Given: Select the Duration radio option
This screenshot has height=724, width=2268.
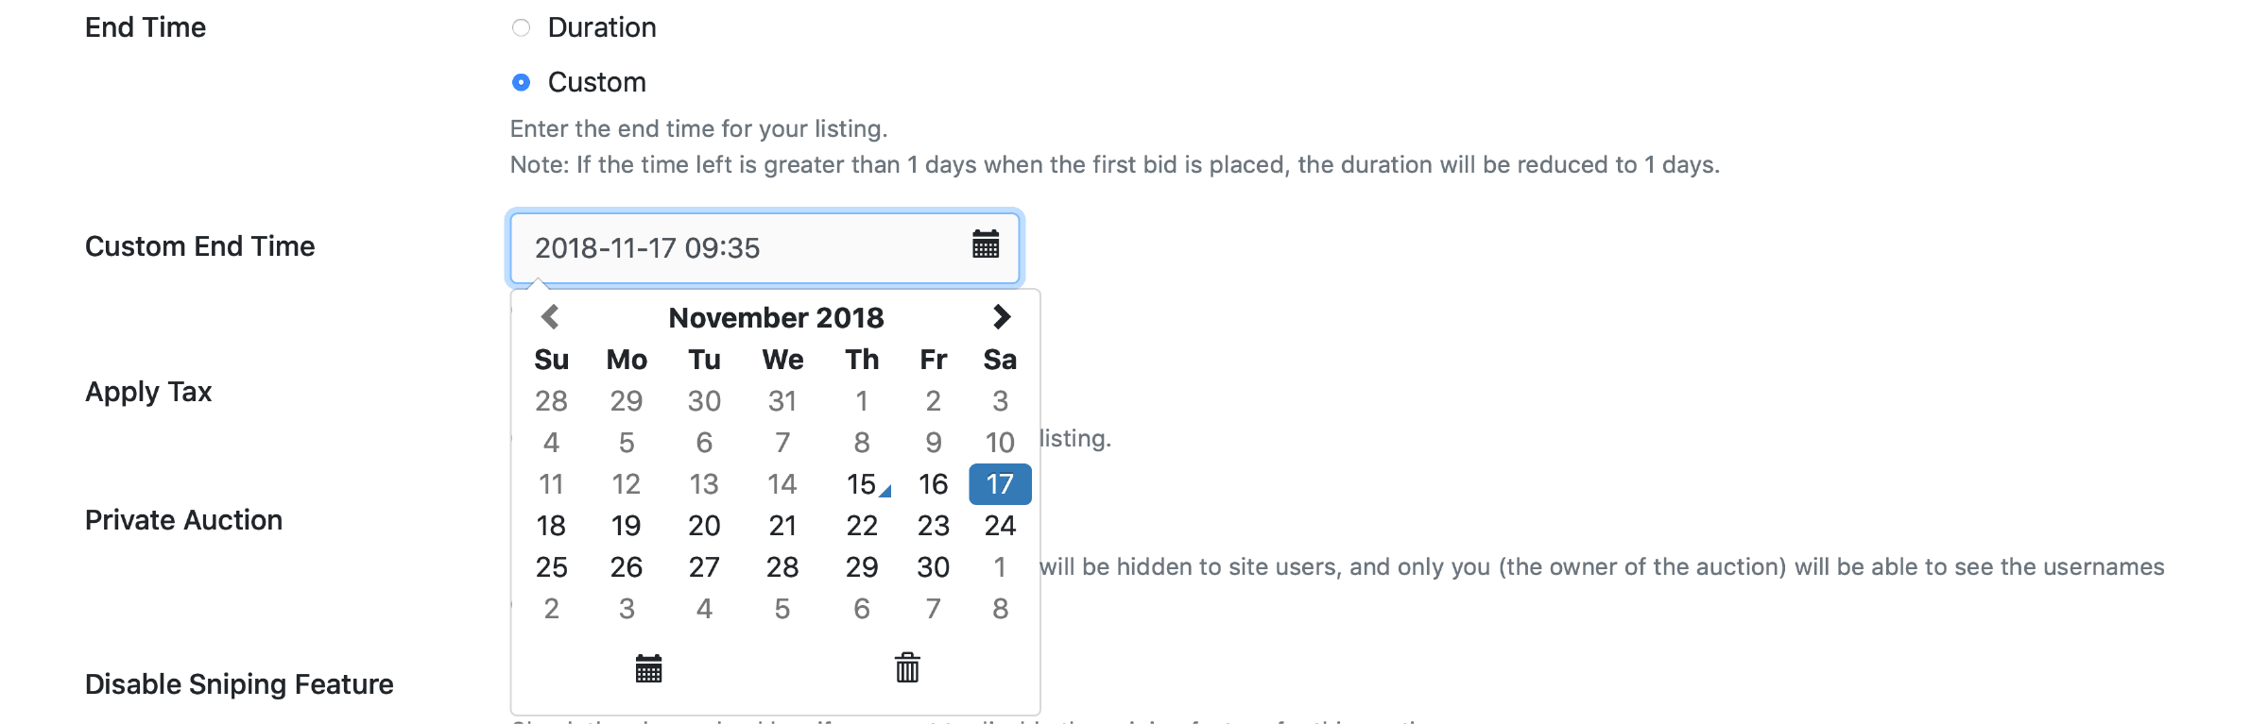Looking at the screenshot, I should click(x=521, y=28).
